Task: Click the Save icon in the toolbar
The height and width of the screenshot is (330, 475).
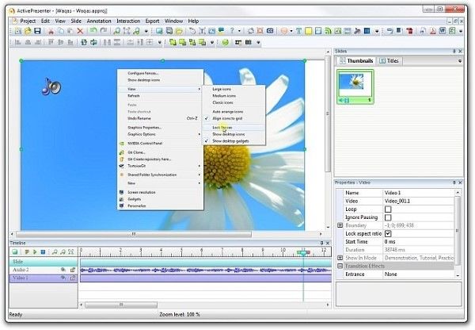Action: point(37,31)
